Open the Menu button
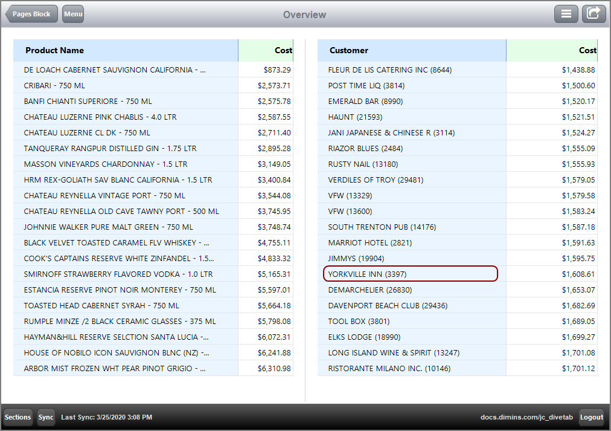The height and width of the screenshot is (431, 611). 72,13
